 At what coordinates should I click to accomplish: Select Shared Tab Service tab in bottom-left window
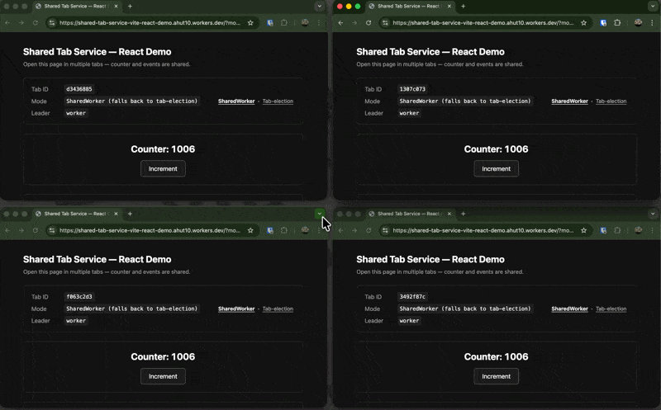tap(76, 214)
